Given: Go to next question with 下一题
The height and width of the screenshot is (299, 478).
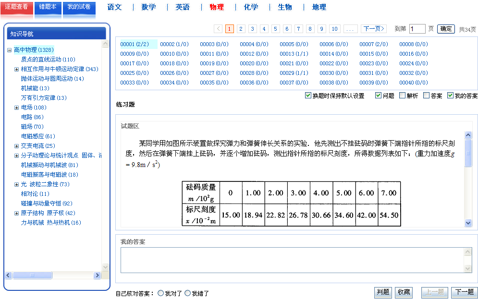Looking at the screenshot, I should (465, 292).
